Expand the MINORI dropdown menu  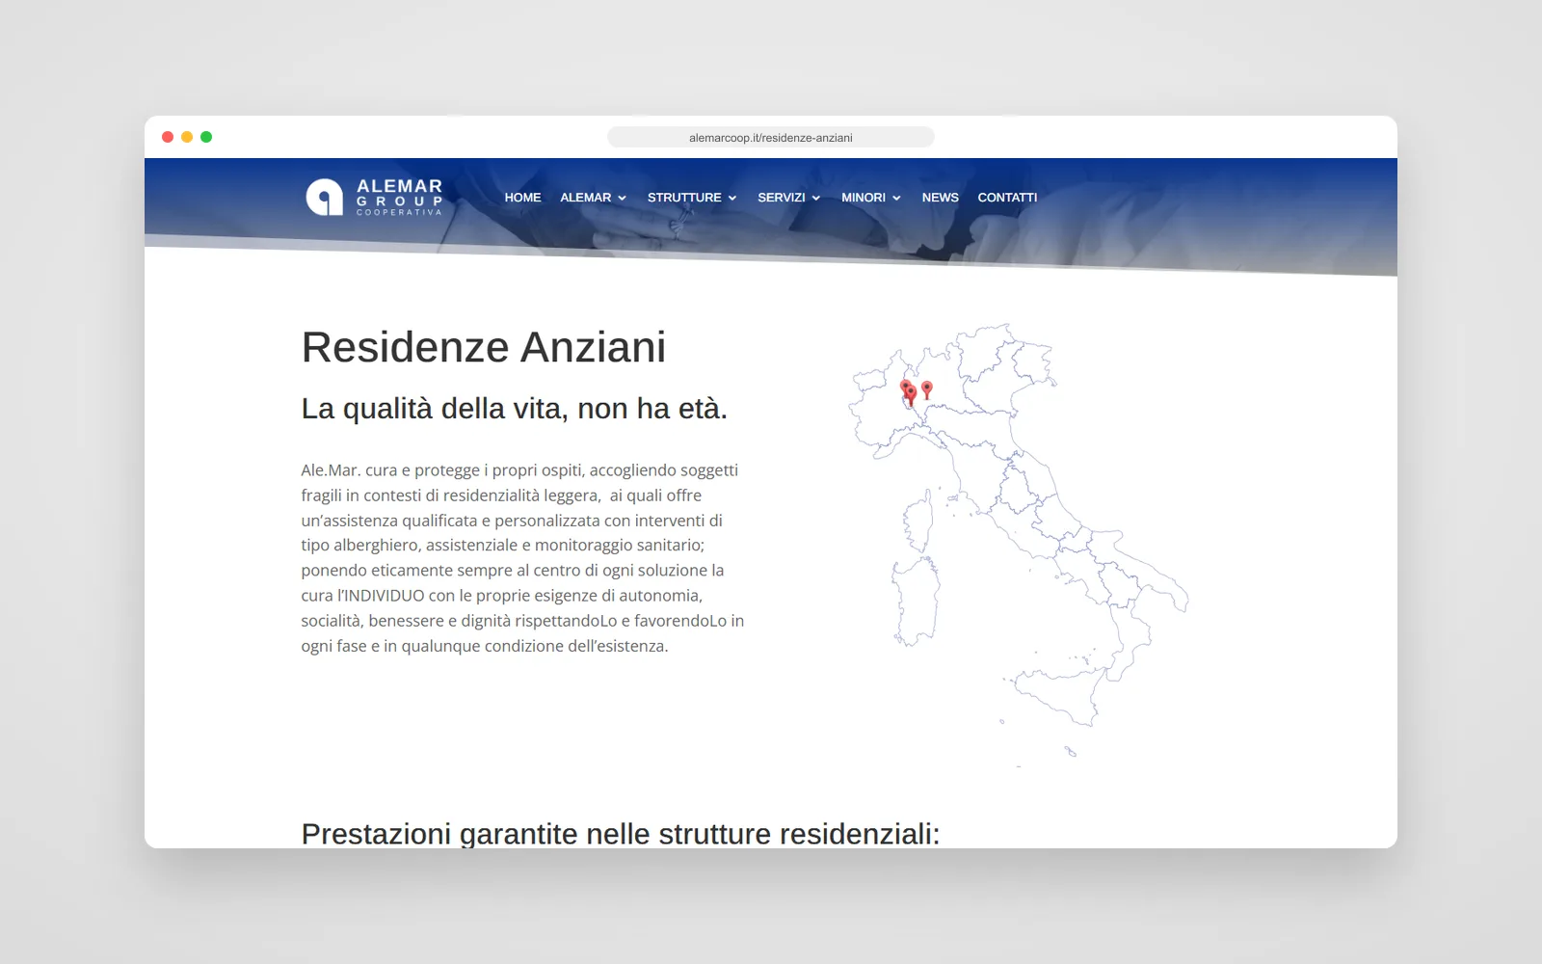pyautogui.click(x=870, y=198)
